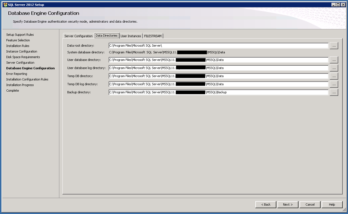Image resolution: width=348 pixels, height=214 pixels.
Task: Click the SQL Server Setup title bar icon
Action: pos(5,4)
